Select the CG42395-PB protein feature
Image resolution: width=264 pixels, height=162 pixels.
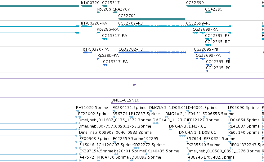209,65
